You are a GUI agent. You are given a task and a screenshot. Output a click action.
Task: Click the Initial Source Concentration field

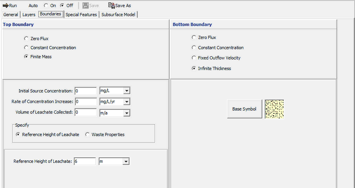(85, 91)
